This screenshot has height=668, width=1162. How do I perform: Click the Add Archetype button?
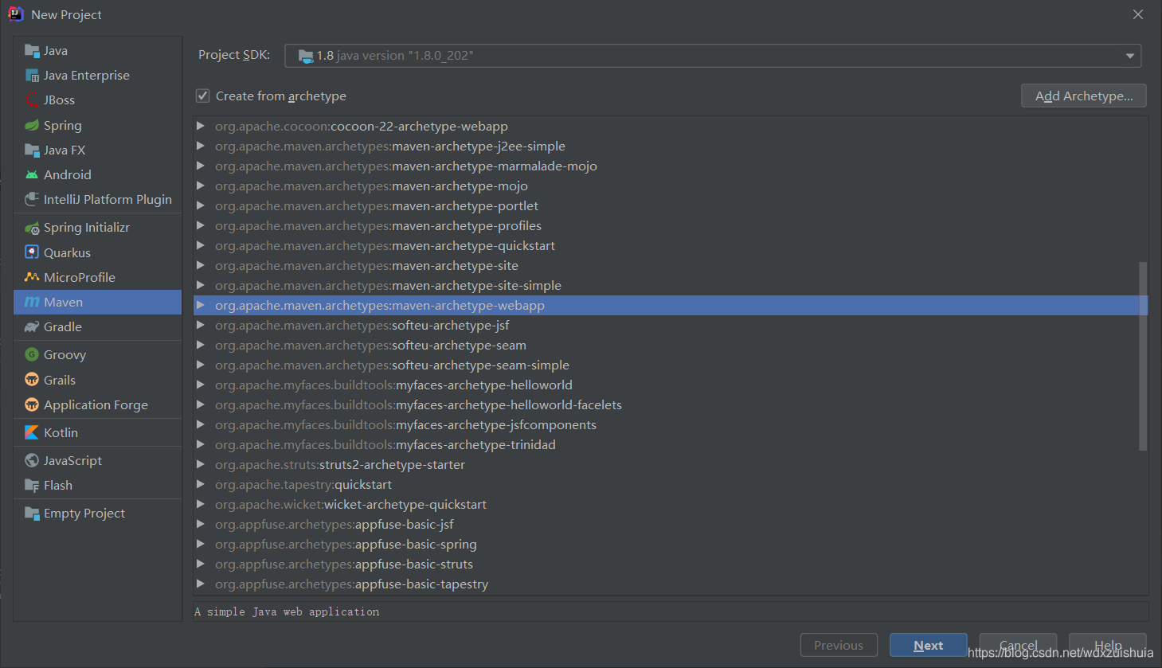pyautogui.click(x=1083, y=96)
